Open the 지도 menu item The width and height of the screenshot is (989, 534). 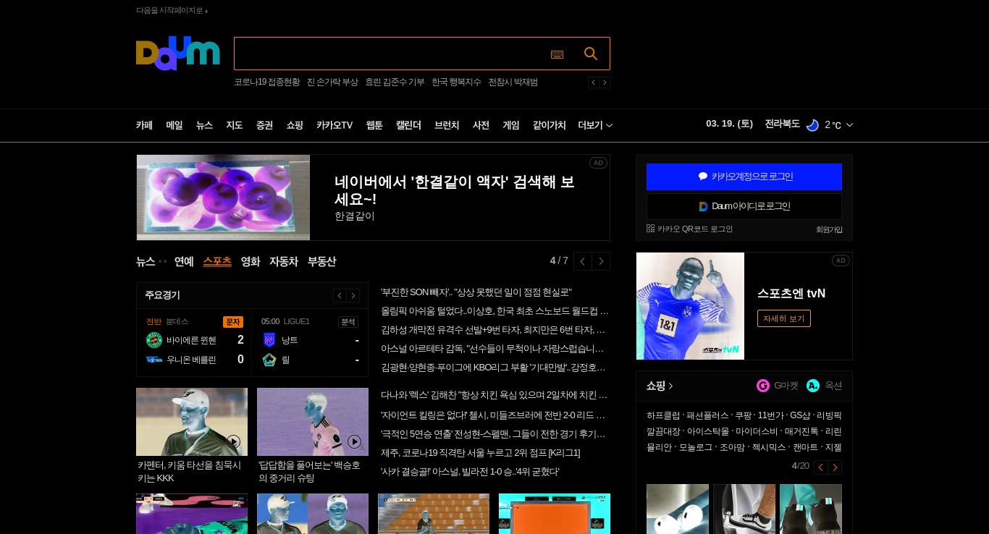coord(235,125)
